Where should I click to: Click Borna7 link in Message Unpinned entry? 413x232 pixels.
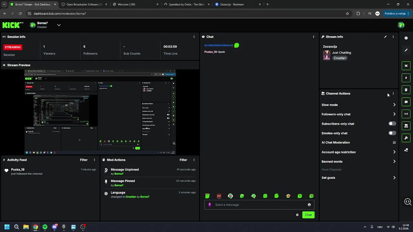click(x=119, y=174)
